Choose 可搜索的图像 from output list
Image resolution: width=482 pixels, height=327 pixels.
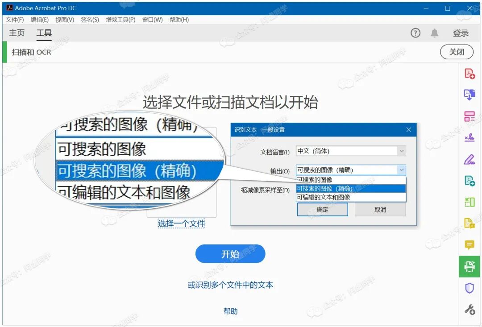[351, 180]
